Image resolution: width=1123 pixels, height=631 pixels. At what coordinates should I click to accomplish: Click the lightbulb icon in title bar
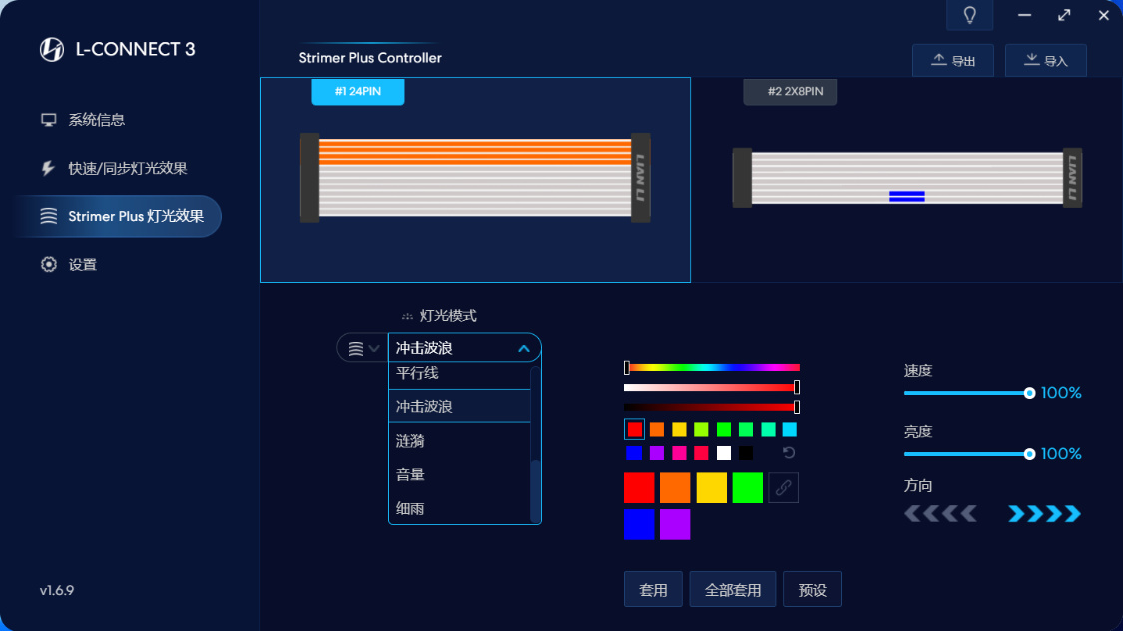(969, 15)
